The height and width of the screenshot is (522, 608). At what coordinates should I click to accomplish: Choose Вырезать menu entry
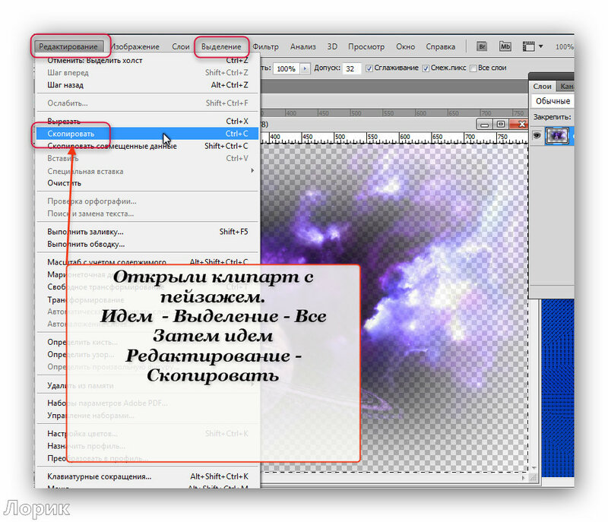(147, 122)
